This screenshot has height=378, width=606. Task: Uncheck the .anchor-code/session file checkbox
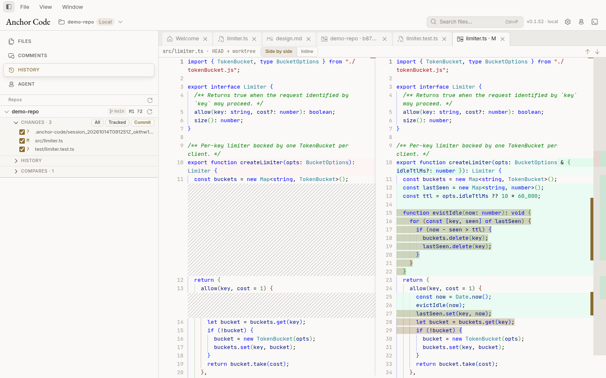(x=22, y=132)
